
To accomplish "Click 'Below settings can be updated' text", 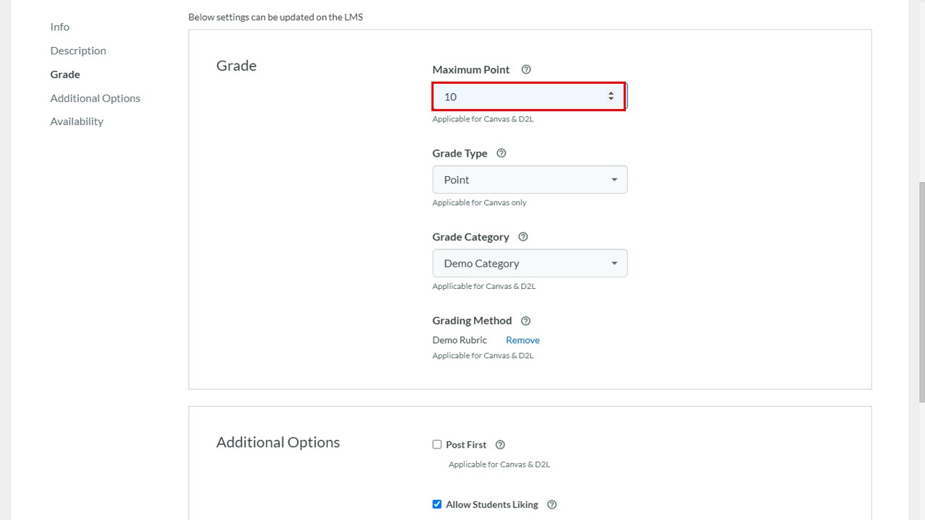I will (x=275, y=17).
